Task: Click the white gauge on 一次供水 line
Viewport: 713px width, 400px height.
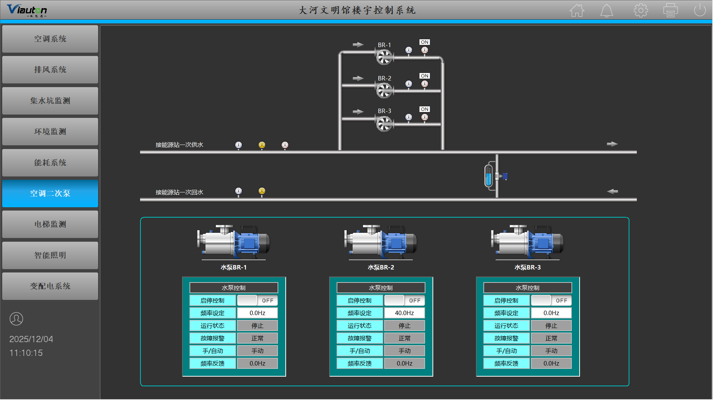Action: point(239,145)
